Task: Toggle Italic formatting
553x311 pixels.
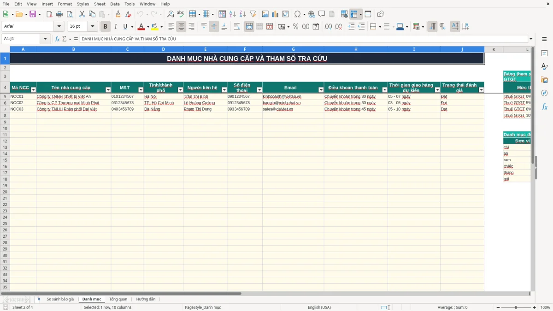Action: click(115, 27)
